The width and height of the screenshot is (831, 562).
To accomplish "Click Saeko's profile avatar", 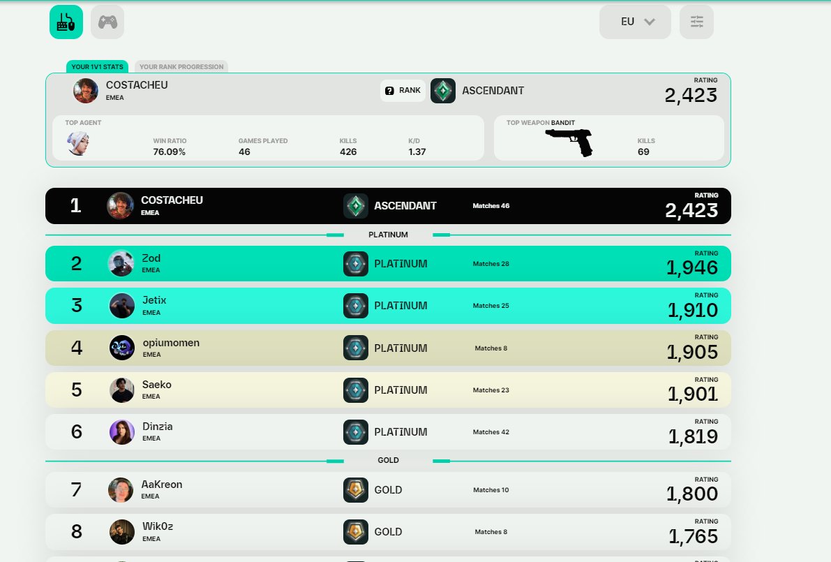I will 122,390.
